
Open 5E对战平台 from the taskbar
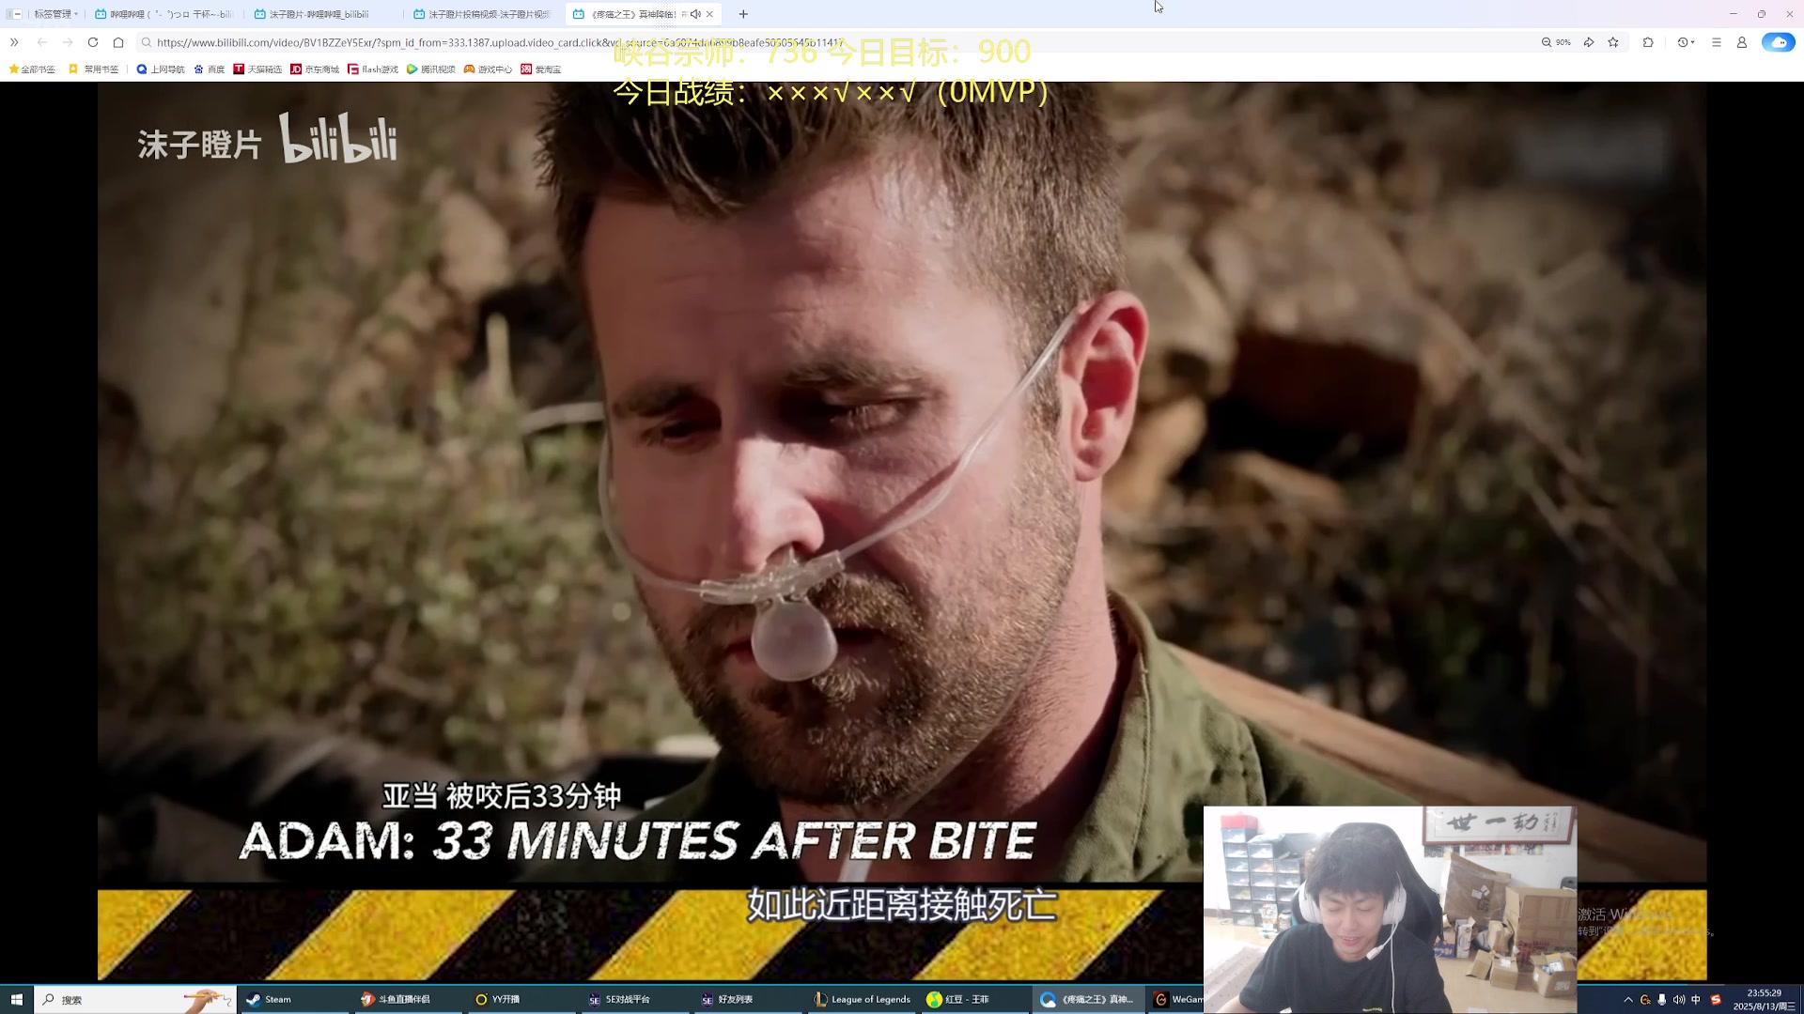pyautogui.click(x=635, y=999)
